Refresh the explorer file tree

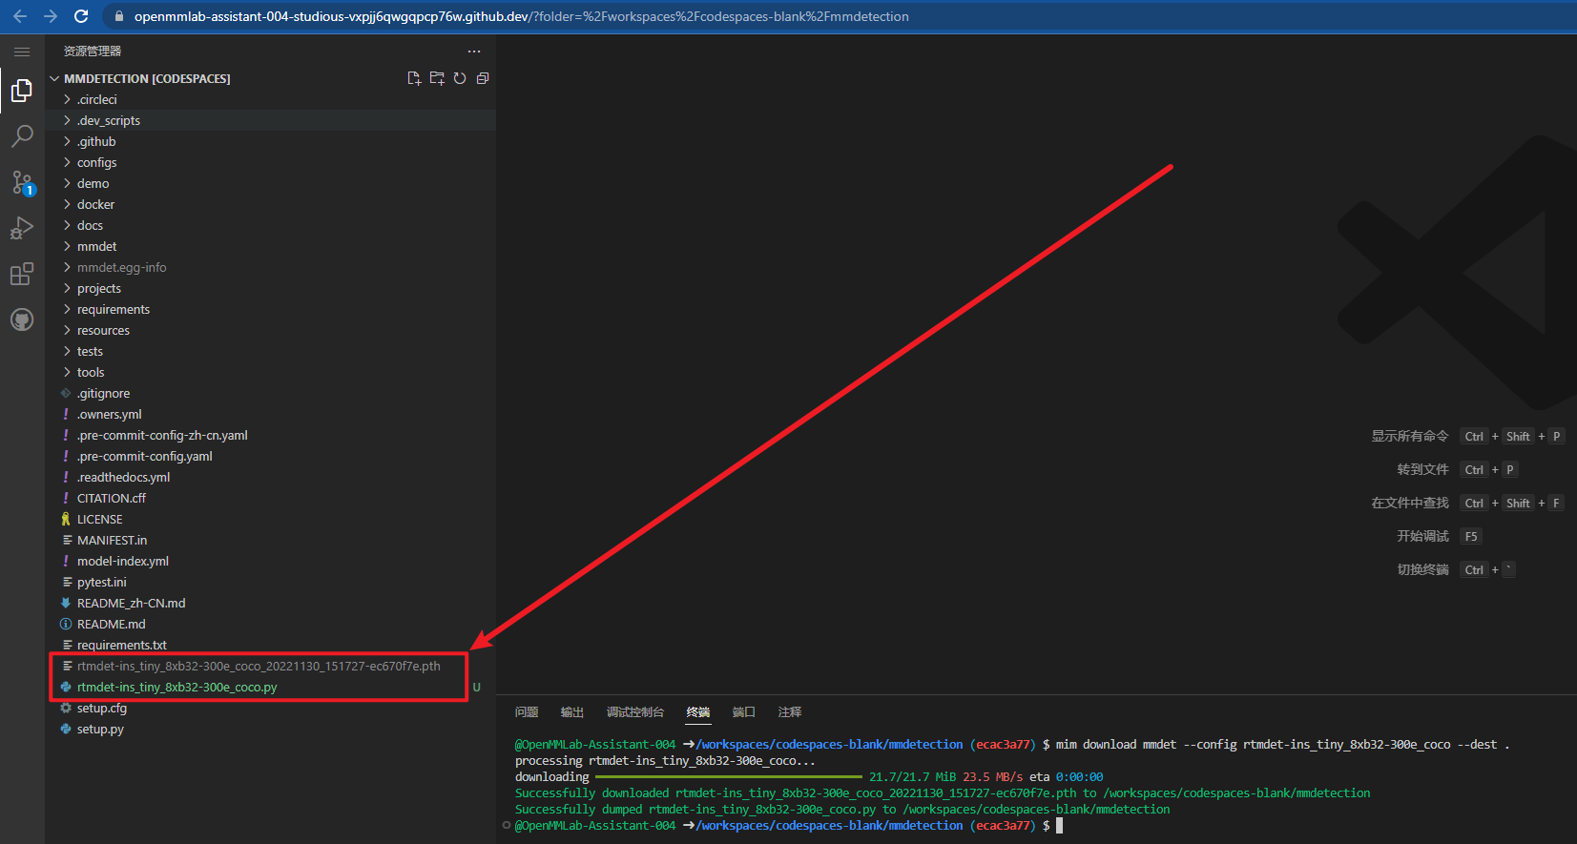(x=460, y=78)
